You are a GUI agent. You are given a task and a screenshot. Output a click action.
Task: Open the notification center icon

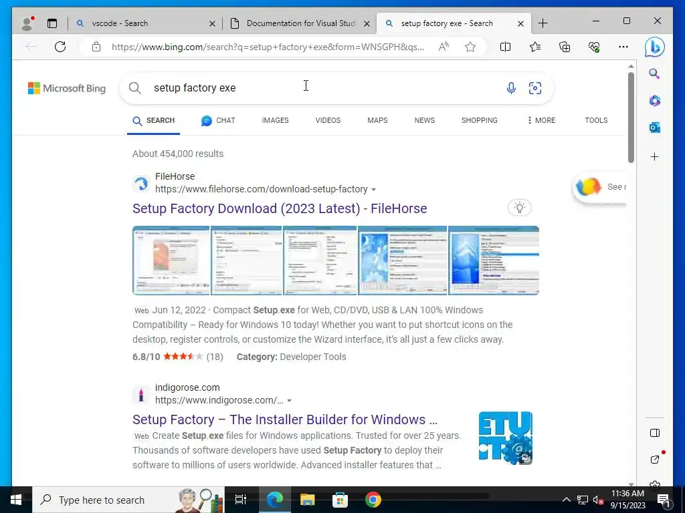click(664, 500)
